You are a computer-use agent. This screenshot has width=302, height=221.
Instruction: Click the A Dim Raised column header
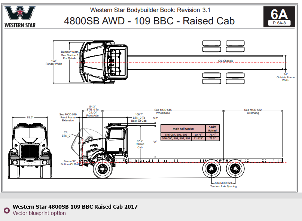(212, 128)
